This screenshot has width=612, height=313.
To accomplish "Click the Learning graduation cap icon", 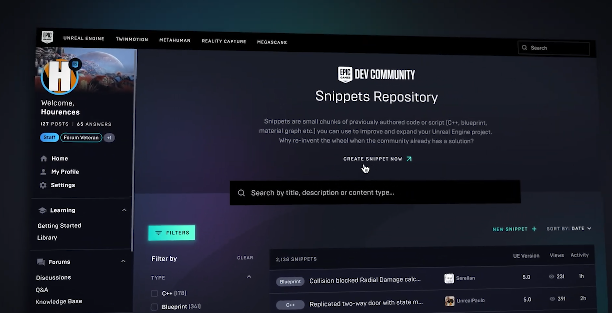I will [x=42, y=210].
